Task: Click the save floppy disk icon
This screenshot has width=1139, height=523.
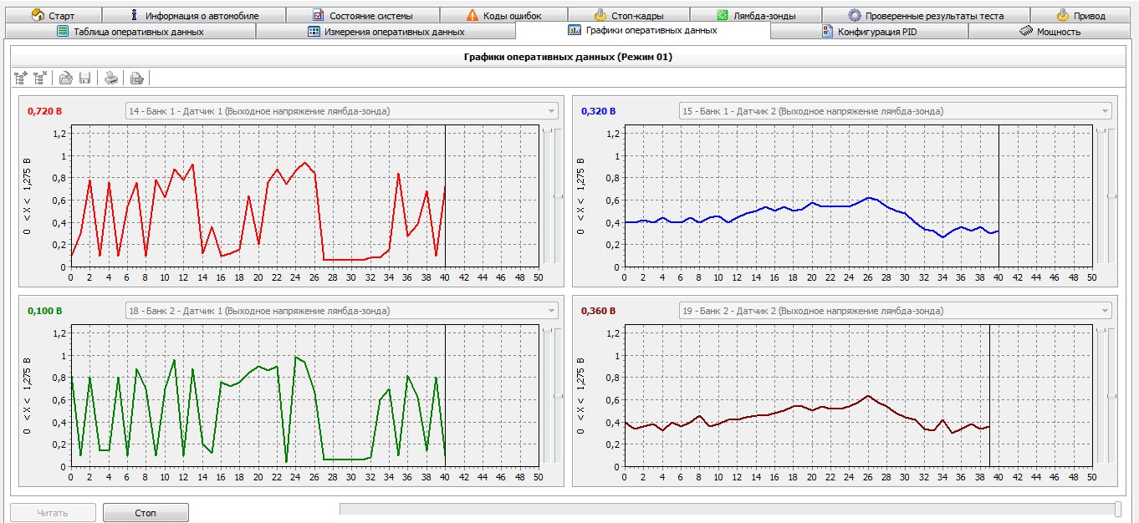Action: click(x=84, y=78)
